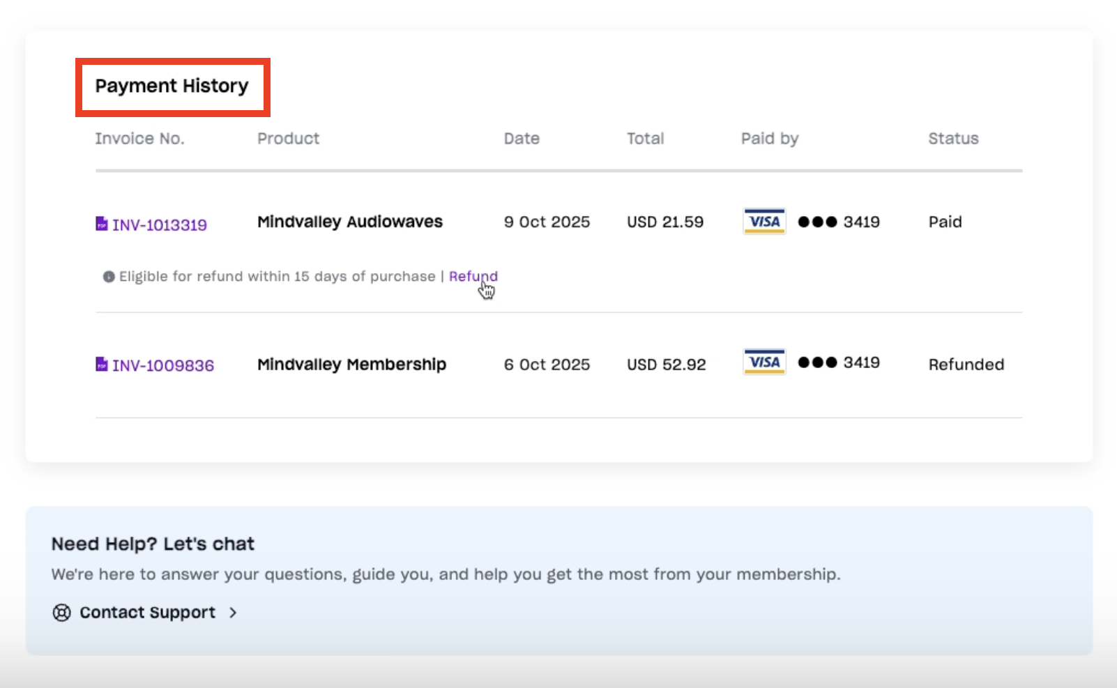This screenshot has height=688, width=1117.
Task: Open the PDF icon for invoice INV-1013319
Action: [102, 224]
